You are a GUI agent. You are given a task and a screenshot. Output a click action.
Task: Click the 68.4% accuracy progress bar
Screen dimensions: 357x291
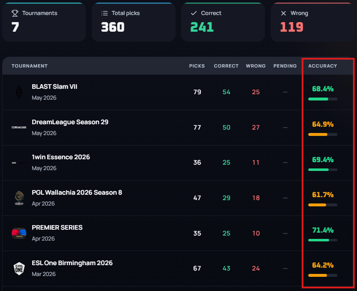click(323, 99)
